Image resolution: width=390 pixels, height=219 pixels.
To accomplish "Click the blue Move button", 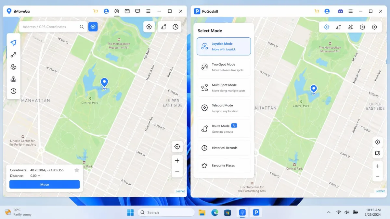I will pyautogui.click(x=45, y=184).
